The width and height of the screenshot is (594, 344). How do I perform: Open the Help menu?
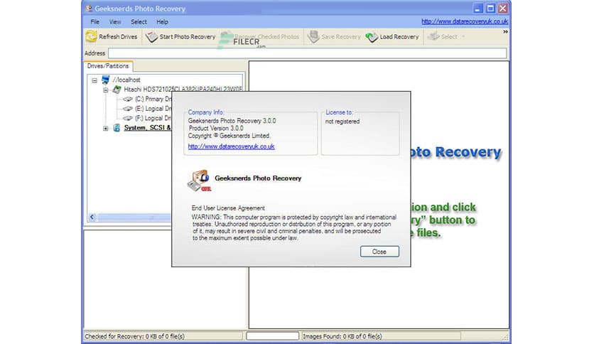(x=162, y=22)
